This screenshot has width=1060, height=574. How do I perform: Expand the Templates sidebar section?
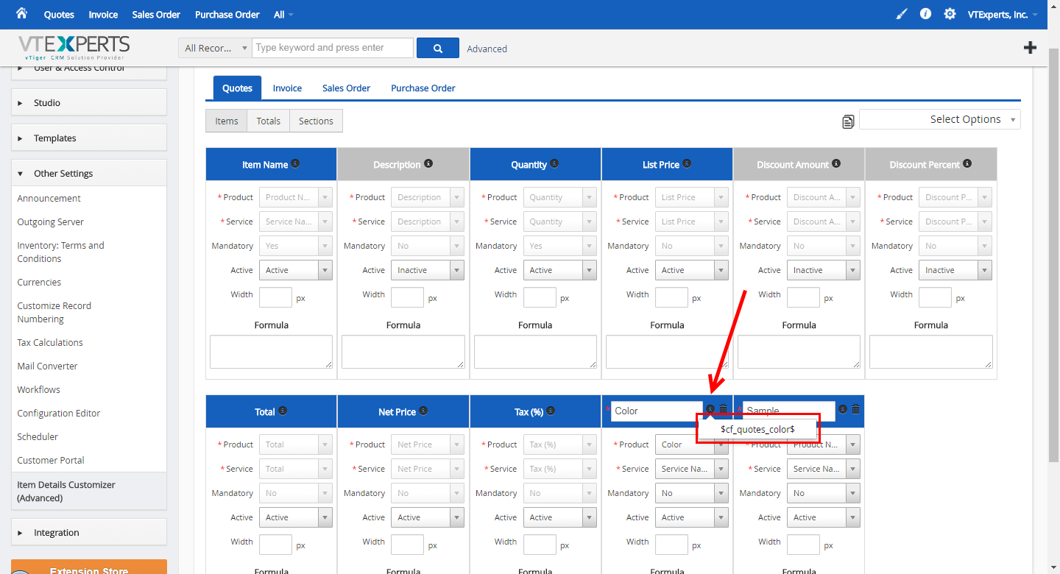(x=89, y=138)
